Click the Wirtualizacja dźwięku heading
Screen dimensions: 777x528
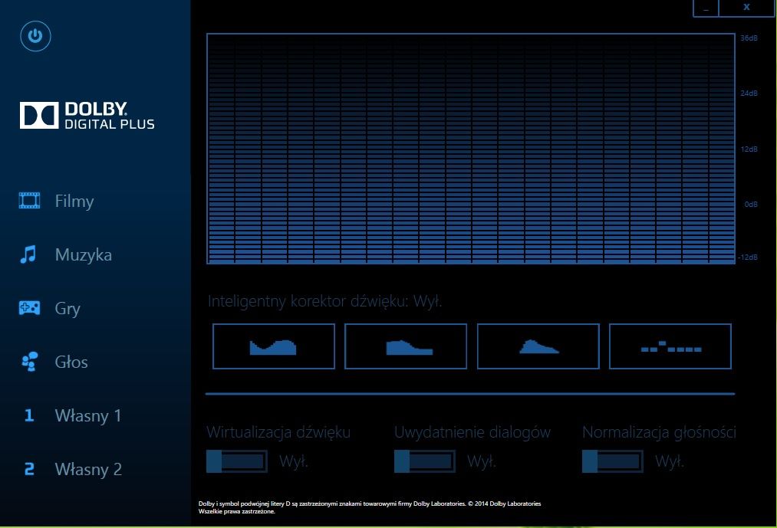(278, 432)
